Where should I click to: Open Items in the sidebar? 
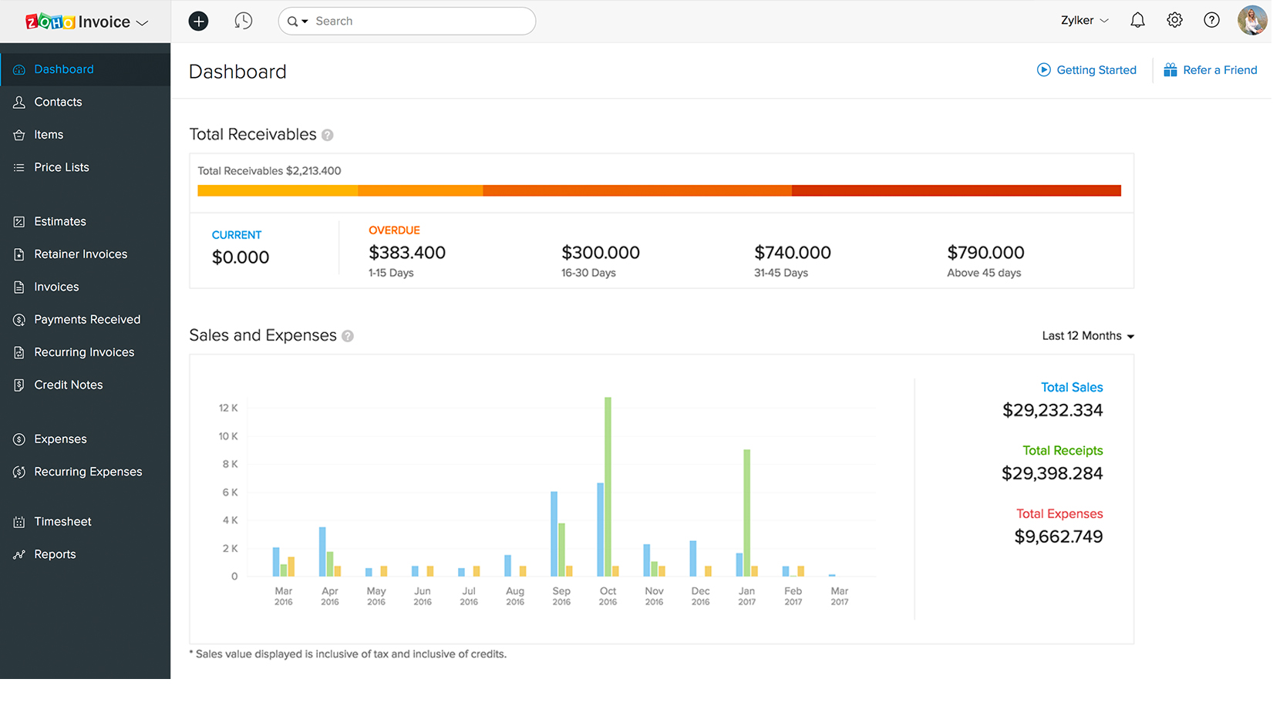(x=49, y=135)
